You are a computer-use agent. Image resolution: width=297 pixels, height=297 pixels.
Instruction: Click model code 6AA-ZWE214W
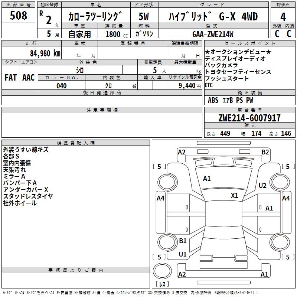click(213, 34)
